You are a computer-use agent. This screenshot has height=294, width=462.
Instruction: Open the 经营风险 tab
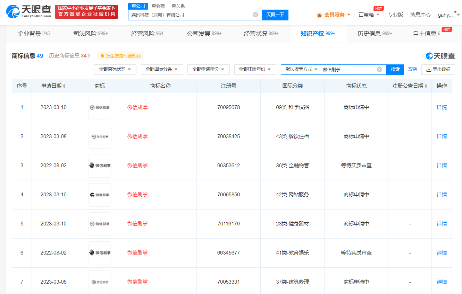click(147, 34)
